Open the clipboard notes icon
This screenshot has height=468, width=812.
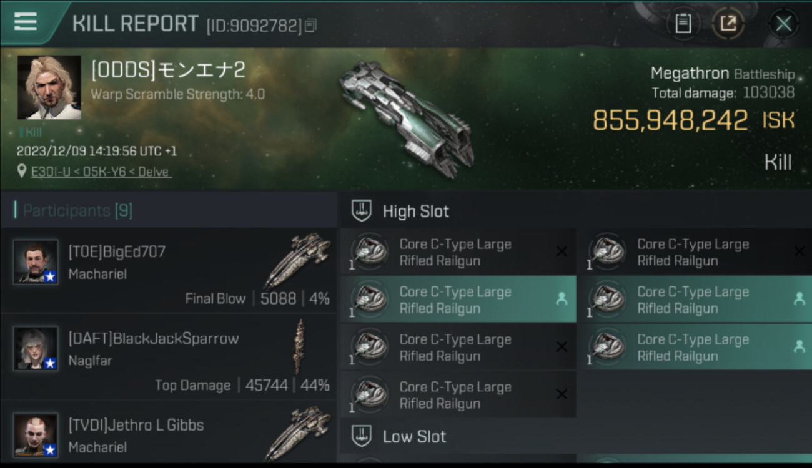[683, 24]
